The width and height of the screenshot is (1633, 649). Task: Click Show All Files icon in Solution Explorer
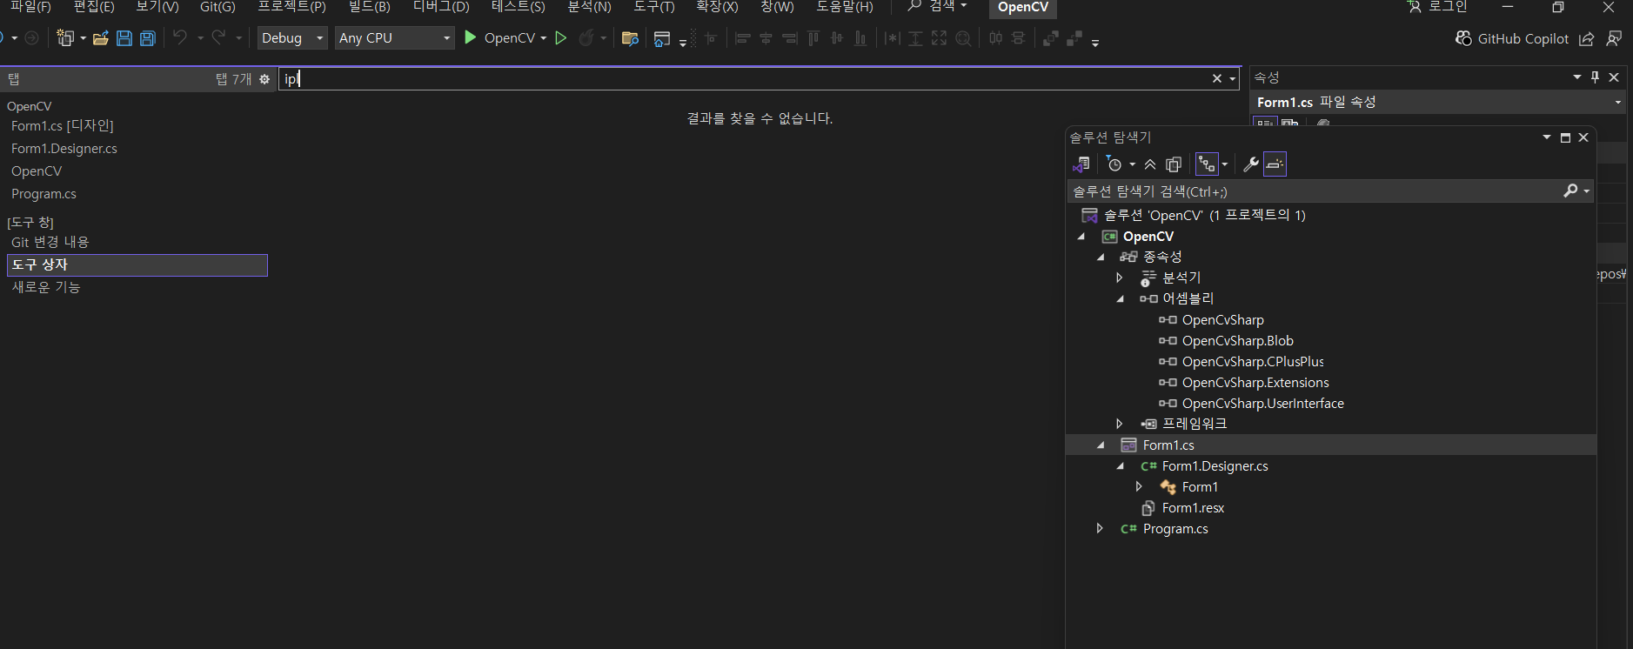click(1174, 164)
